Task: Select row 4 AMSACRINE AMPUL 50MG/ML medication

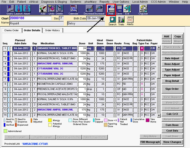Action: click(57, 64)
